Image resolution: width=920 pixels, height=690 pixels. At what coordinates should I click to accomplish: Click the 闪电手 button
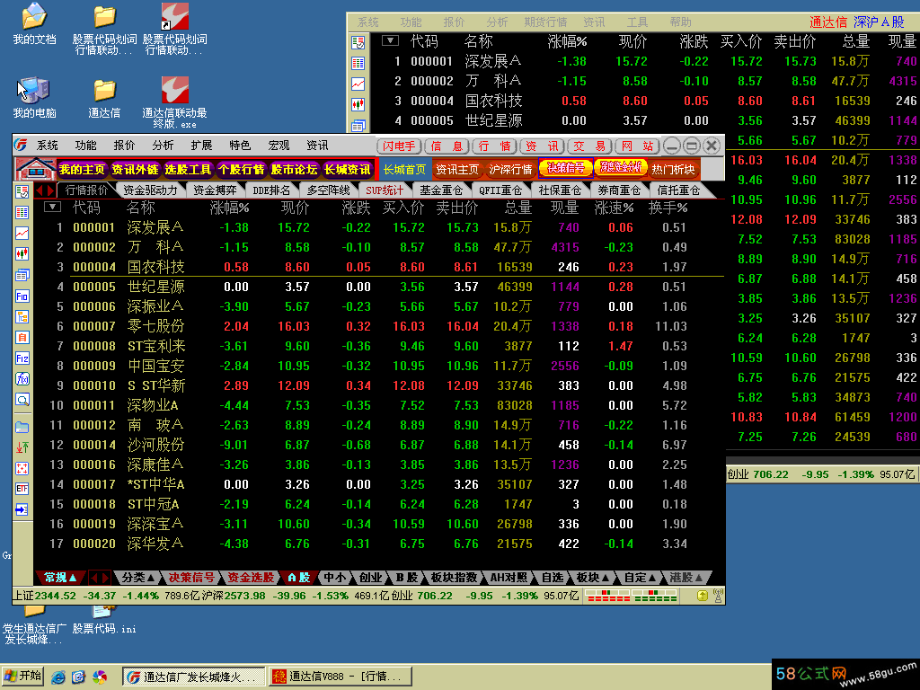pyautogui.click(x=399, y=146)
